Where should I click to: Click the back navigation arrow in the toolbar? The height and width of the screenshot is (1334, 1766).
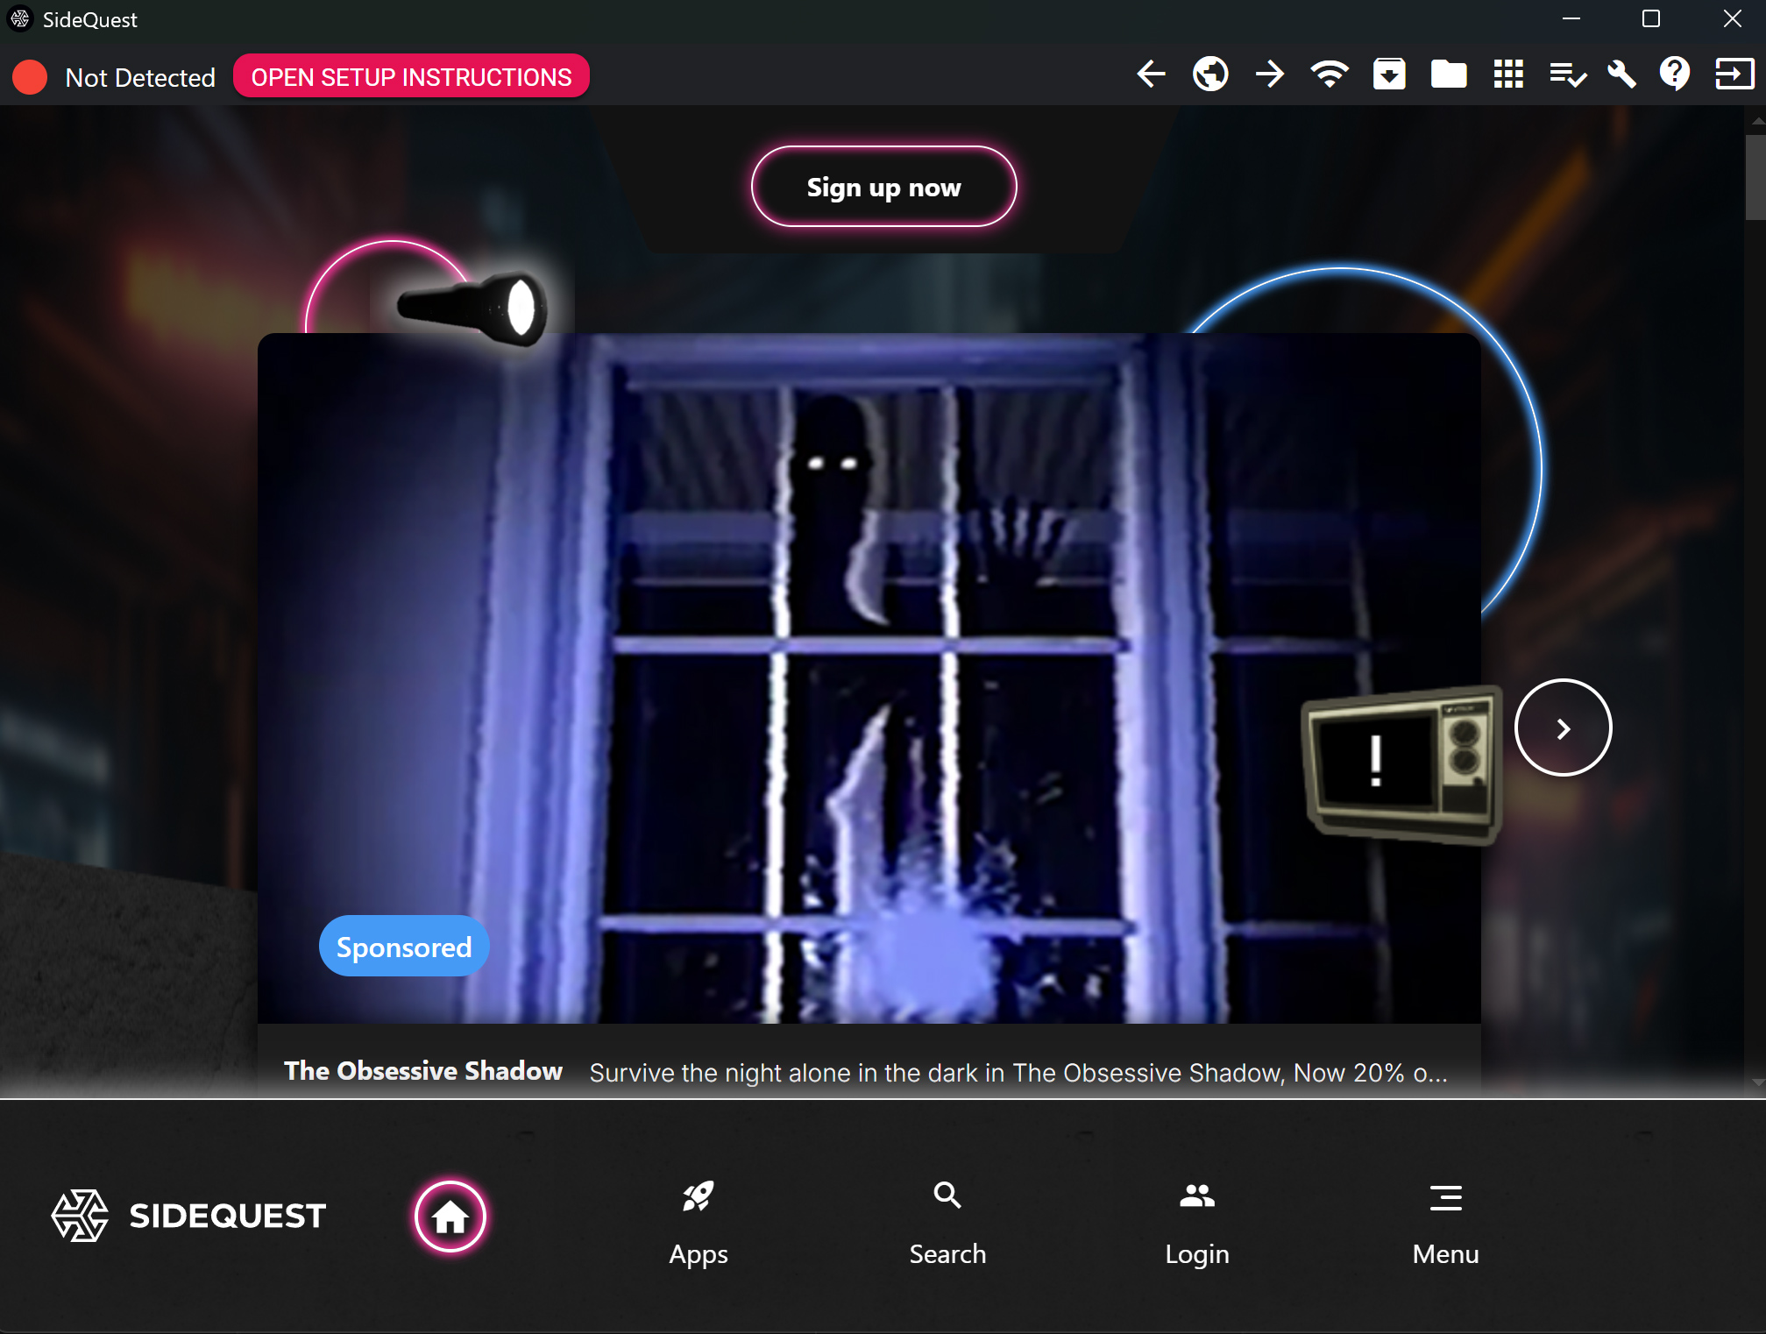point(1151,75)
